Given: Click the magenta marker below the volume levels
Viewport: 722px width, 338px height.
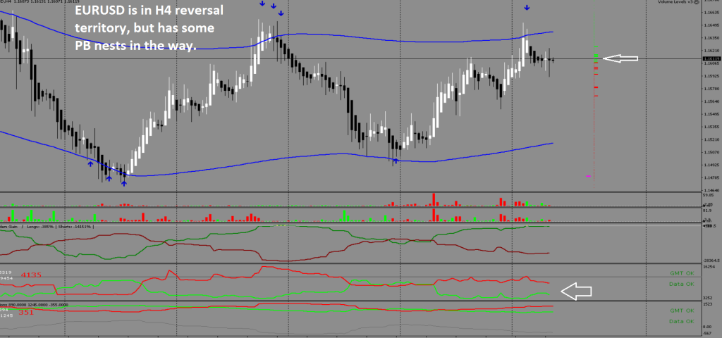Looking at the screenshot, I should (x=587, y=176).
